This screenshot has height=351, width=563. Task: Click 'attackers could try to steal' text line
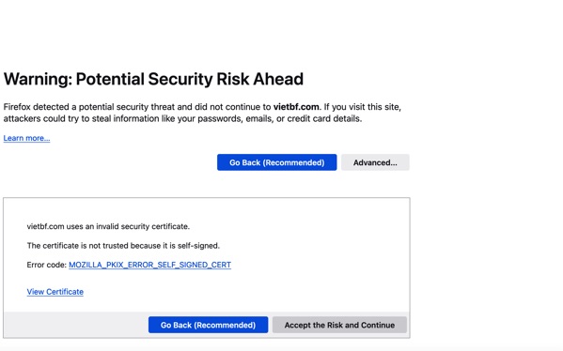click(x=182, y=118)
